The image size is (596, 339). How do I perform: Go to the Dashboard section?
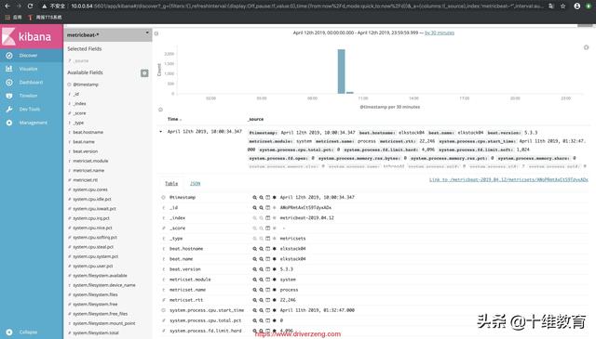click(31, 83)
